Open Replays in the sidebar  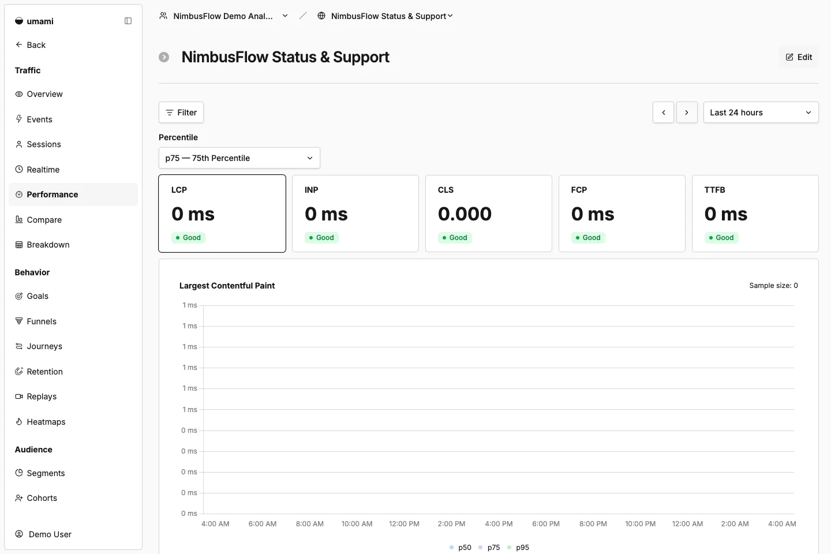point(73,396)
